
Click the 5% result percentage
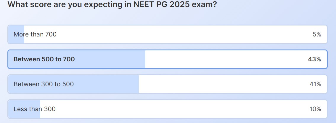coord(316,34)
